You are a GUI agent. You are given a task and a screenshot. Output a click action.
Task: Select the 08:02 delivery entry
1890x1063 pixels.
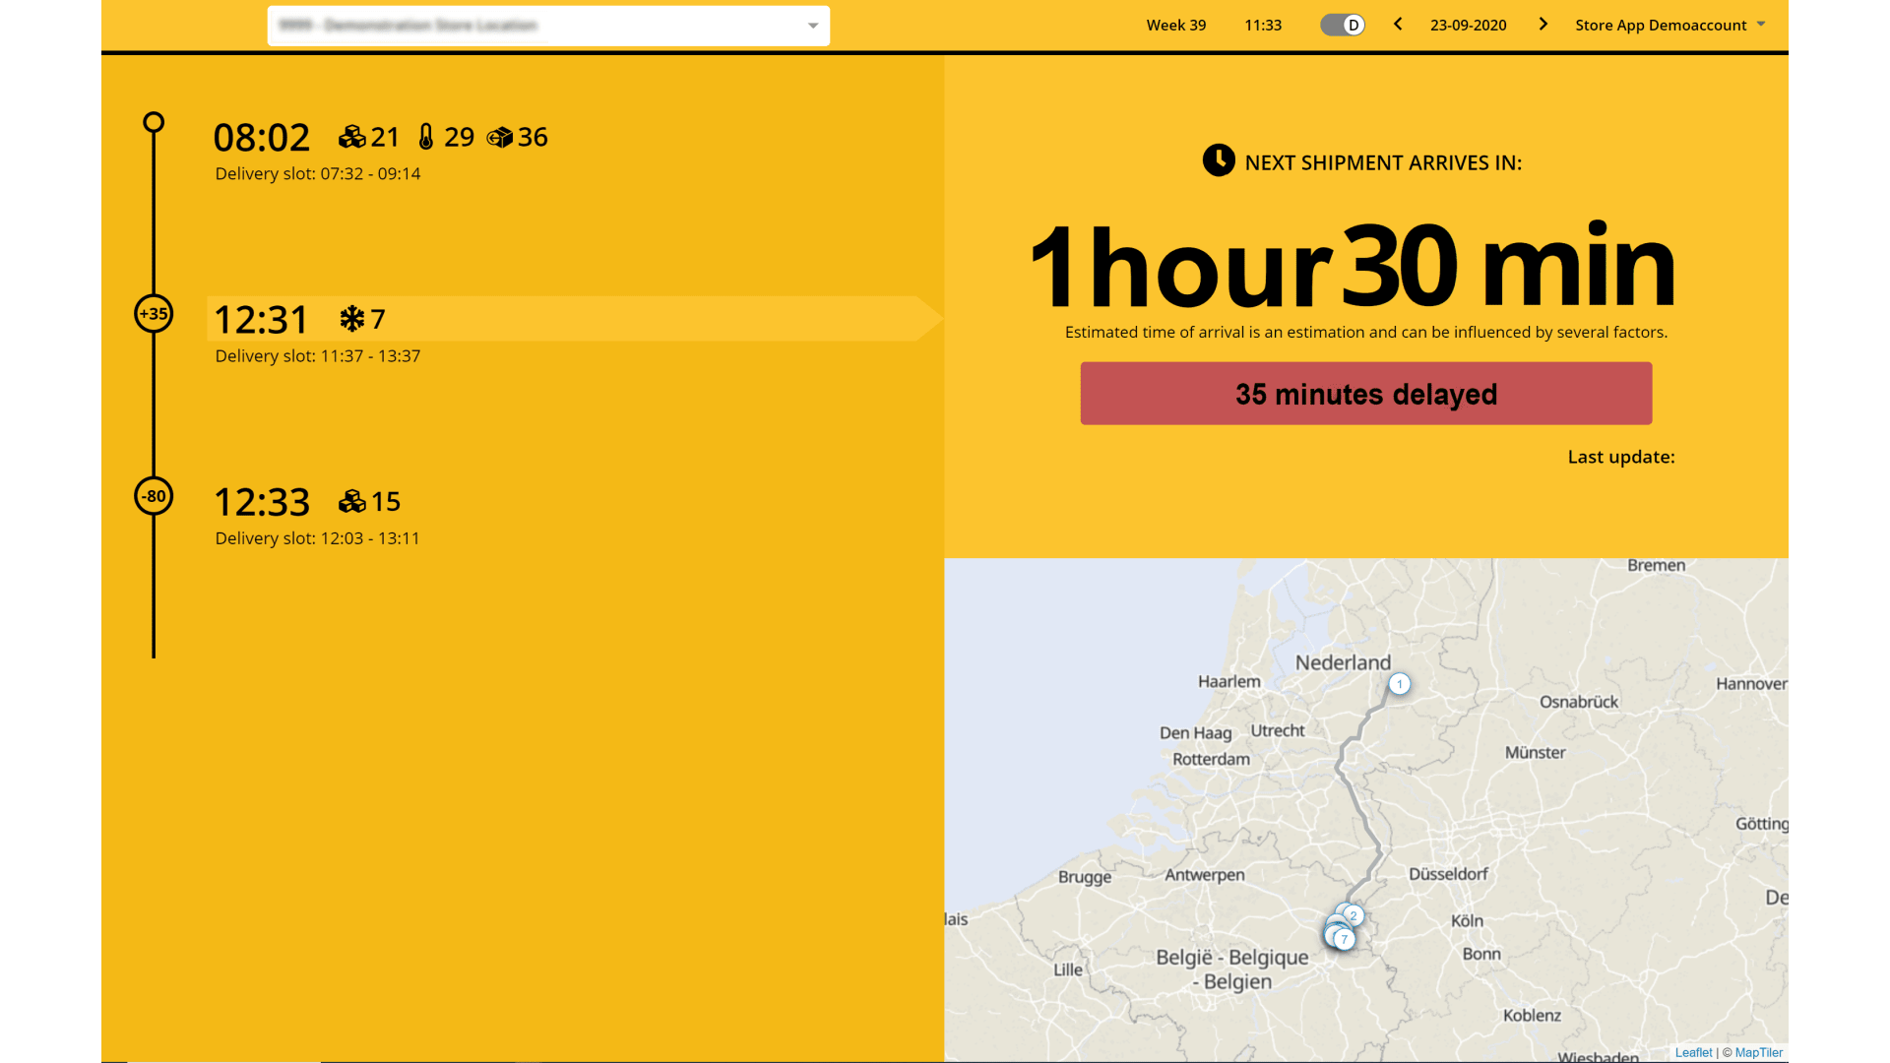[x=262, y=138]
